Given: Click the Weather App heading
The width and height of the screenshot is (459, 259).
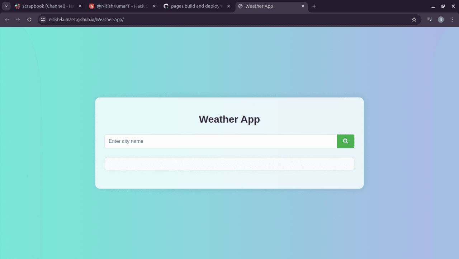Looking at the screenshot, I should pos(229,119).
